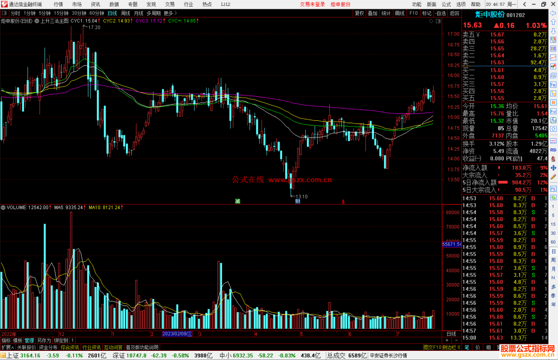This screenshot has width=558, height=360.
Task: Open the F10 company info sidebar icon
Action: [x=553, y=85]
